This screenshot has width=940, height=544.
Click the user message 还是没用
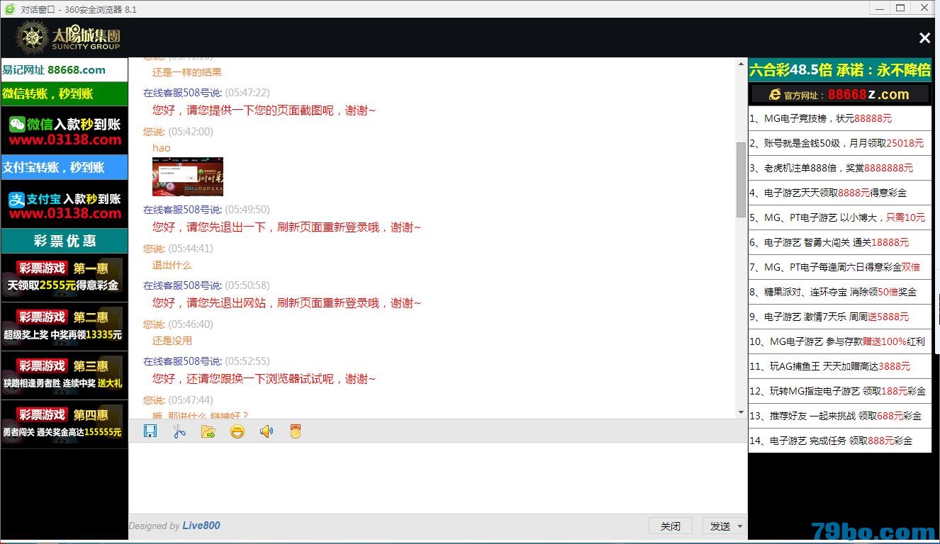[172, 341]
